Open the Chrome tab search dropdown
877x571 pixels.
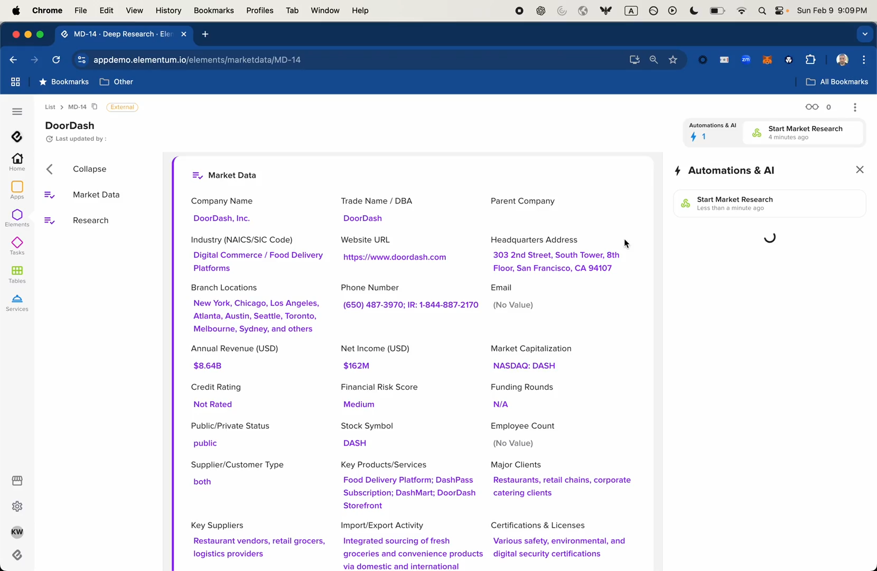[x=864, y=34]
